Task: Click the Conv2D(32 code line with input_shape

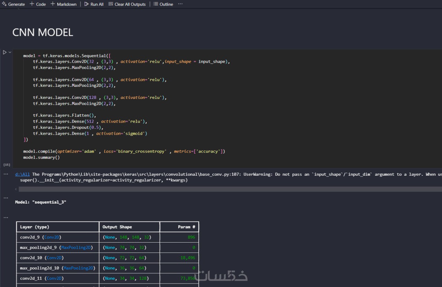Action: coord(132,61)
